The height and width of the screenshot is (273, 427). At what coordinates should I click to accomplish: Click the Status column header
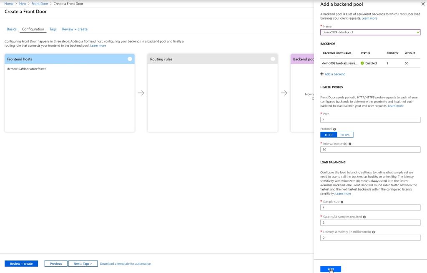pyautogui.click(x=365, y=53)
